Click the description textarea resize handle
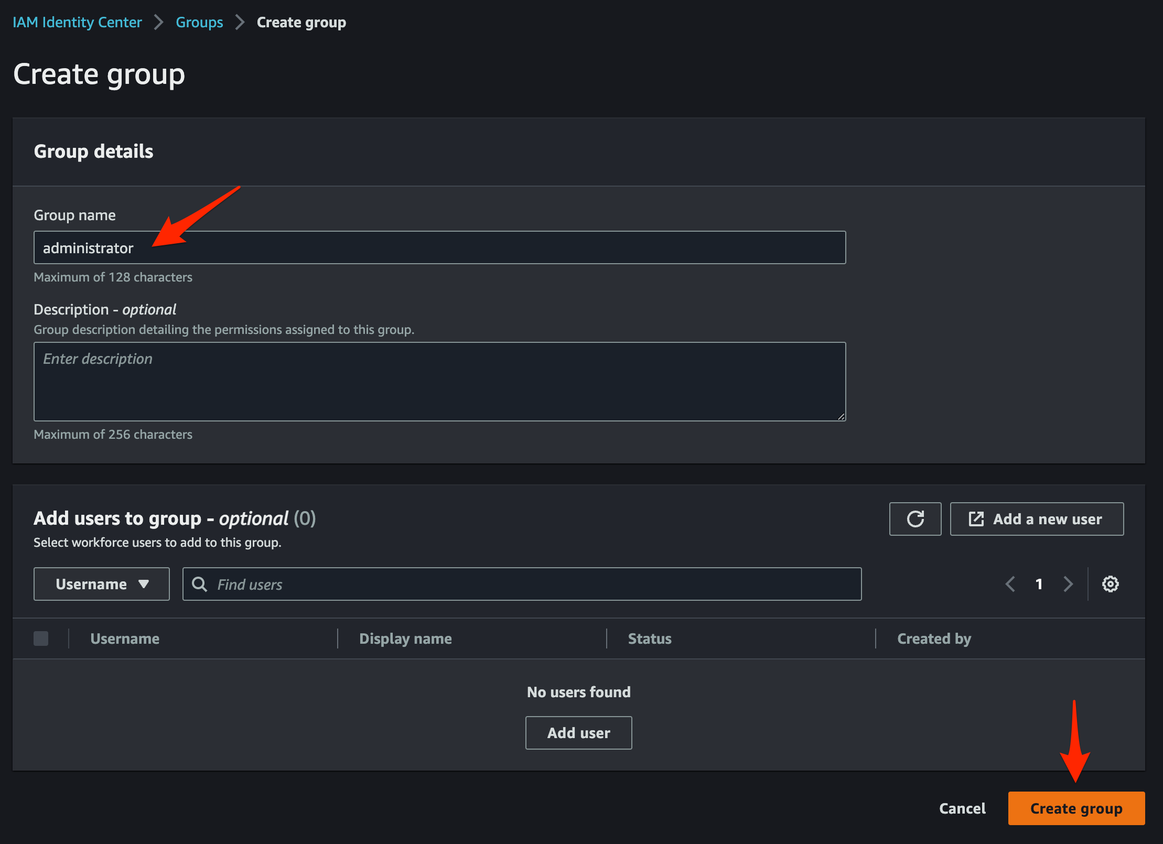1163x844 pixels. click(841, 416)
